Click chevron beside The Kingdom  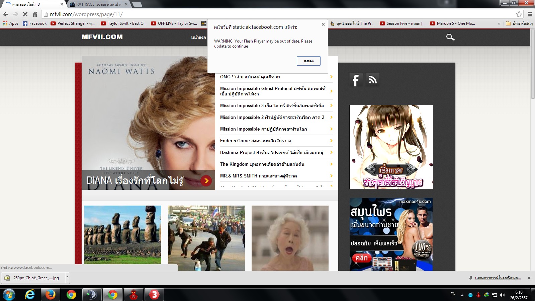click(x=331, y=164)
